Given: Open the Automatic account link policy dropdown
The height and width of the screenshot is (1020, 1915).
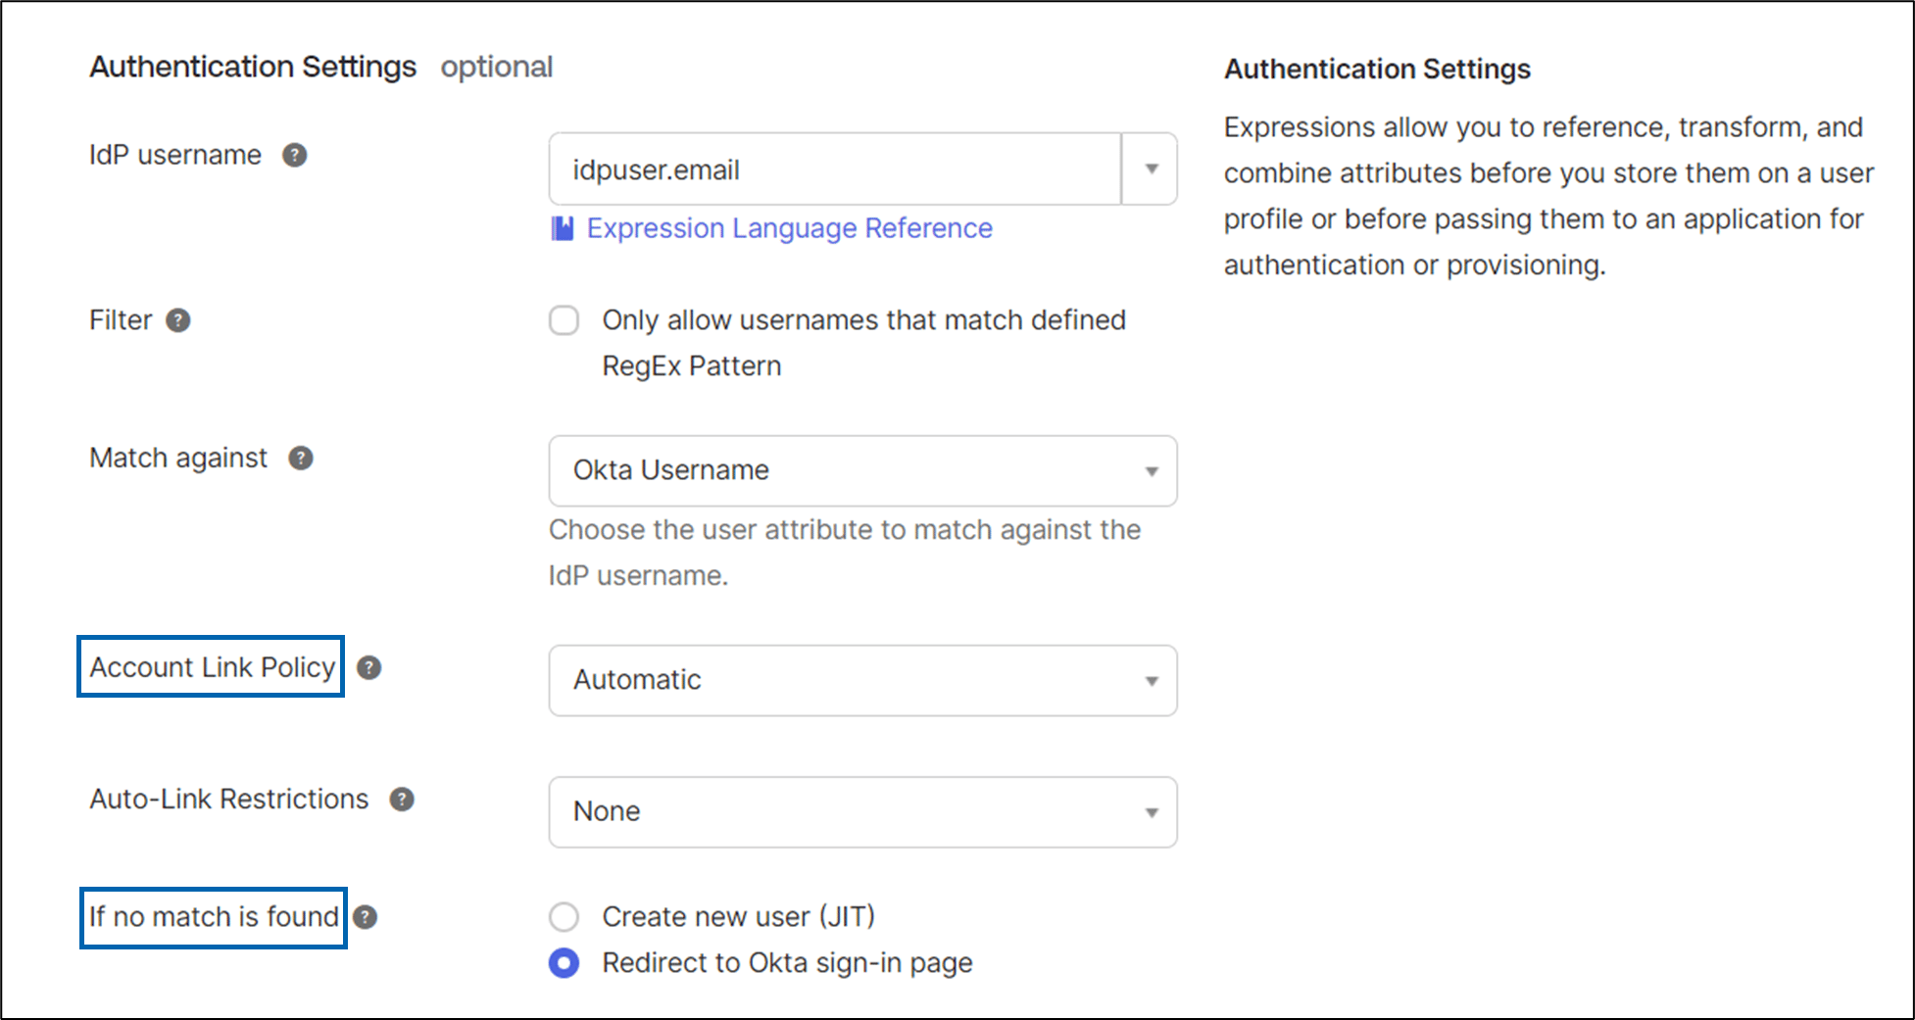Looking at the screenshot, I should [x=862, y=680].
